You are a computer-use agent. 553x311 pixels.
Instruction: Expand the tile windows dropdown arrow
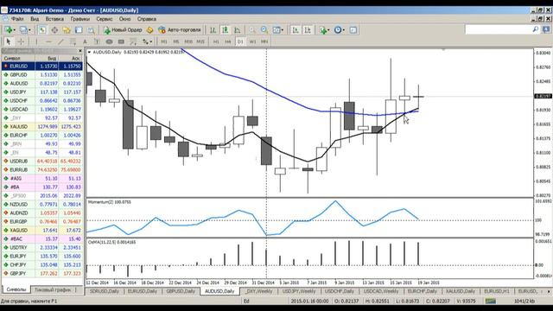pyautogui.click(x=283, y=30)
